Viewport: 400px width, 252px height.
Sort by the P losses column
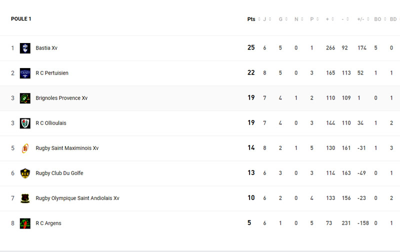314,19
